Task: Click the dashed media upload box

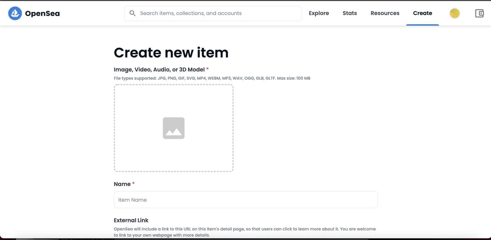Action: tap(146, 104)
